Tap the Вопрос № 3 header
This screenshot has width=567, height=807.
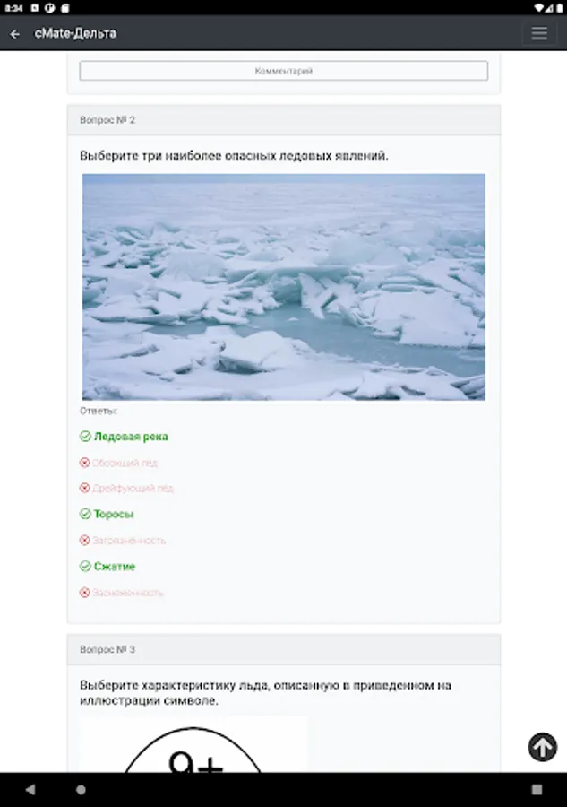coord(284,649)
